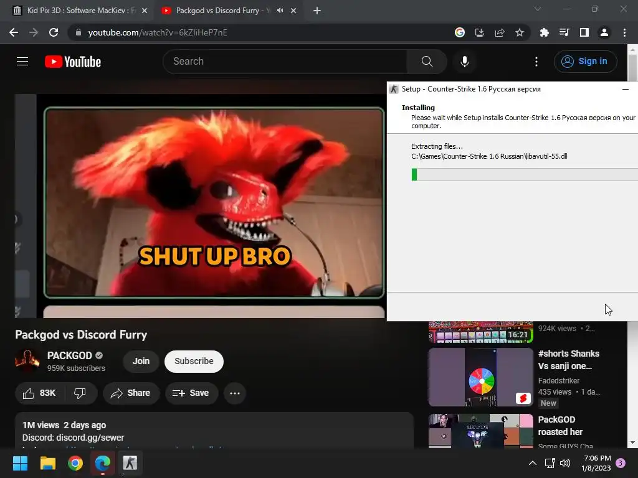The width and height of the screenshot is (638, 478).
Task: Click the video title Packgod vs Discord Furry
Action: tap(81, 334)
